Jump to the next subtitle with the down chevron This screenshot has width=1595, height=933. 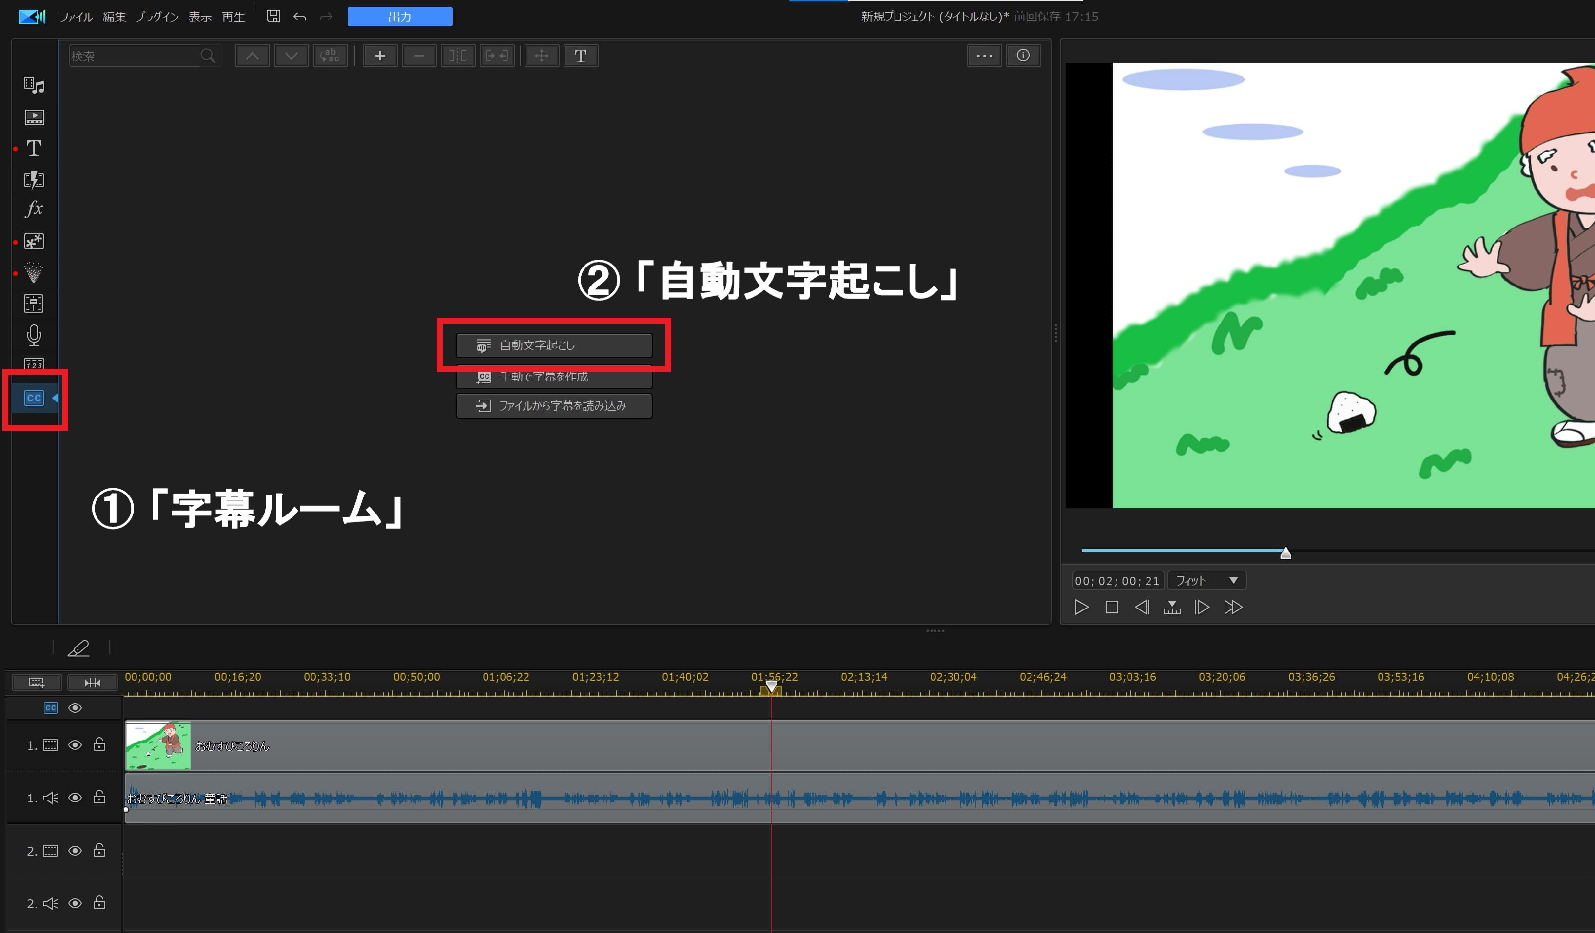coord(291,56)
